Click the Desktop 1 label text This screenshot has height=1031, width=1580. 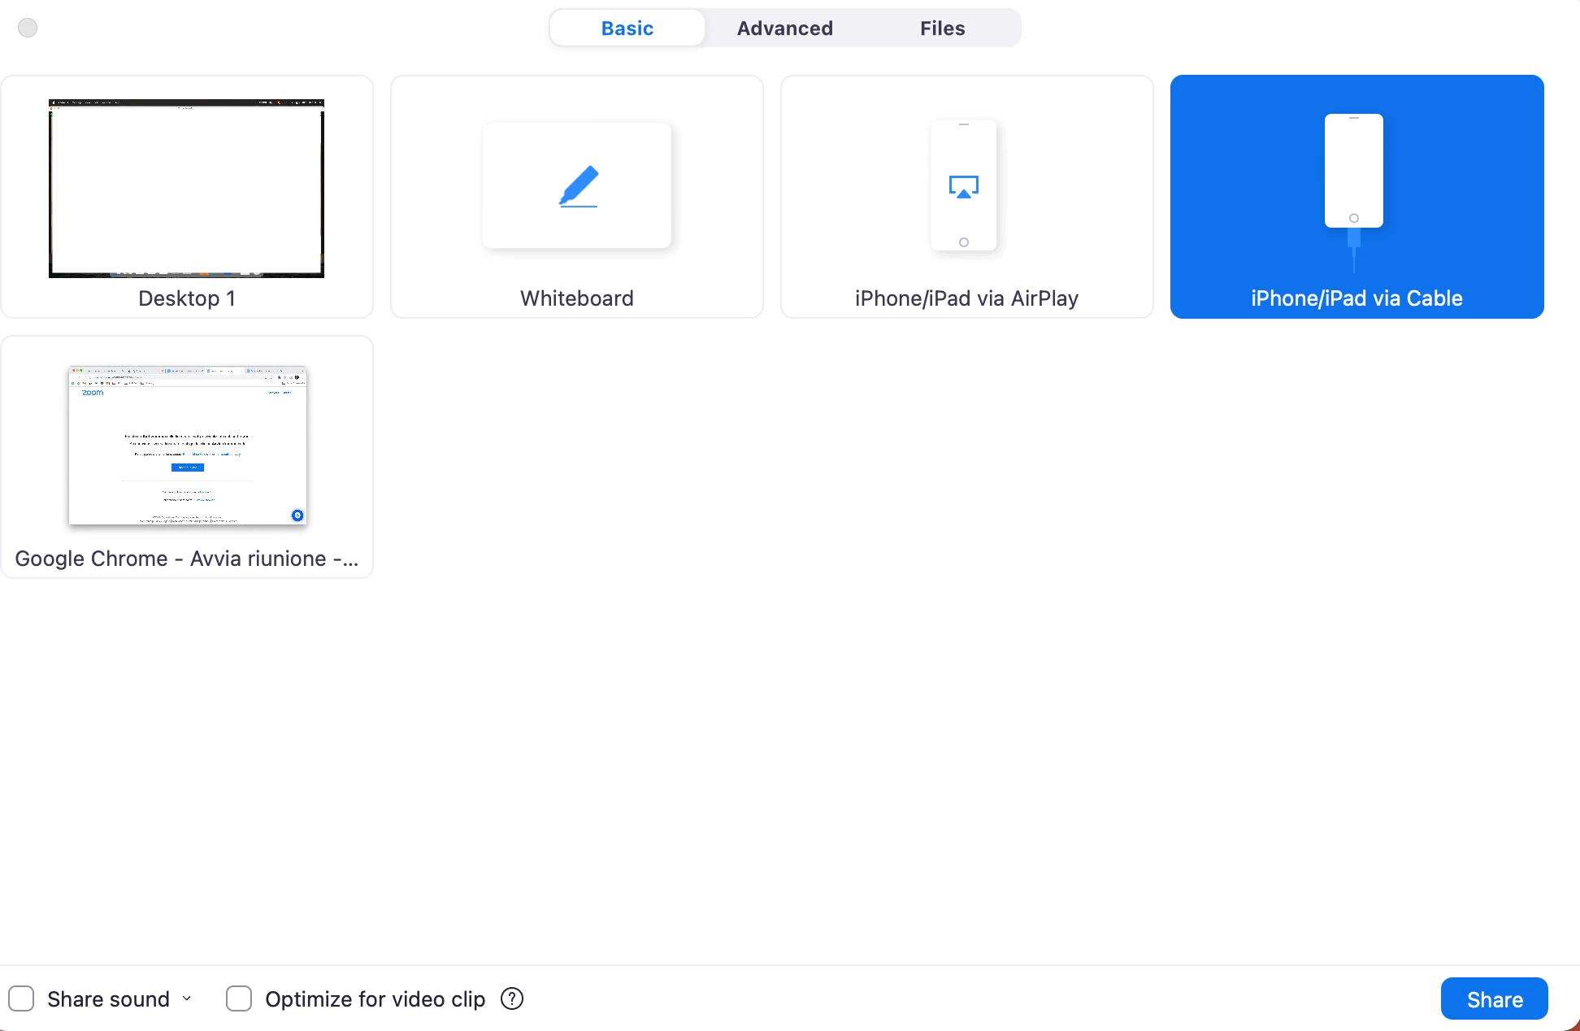[x=187, y=298]
